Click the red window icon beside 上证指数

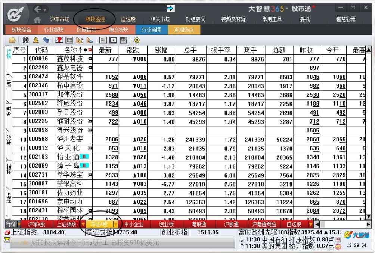(7, 232)
